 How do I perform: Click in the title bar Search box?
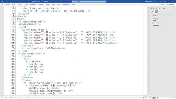pyautogui.click(x=89, y=2)
